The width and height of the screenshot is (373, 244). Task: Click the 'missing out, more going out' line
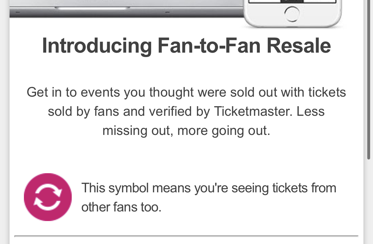(x=186, y=131)
